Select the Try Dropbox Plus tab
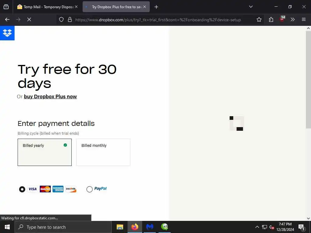Screen dimensions: 311x233 (x=116, y=7)
